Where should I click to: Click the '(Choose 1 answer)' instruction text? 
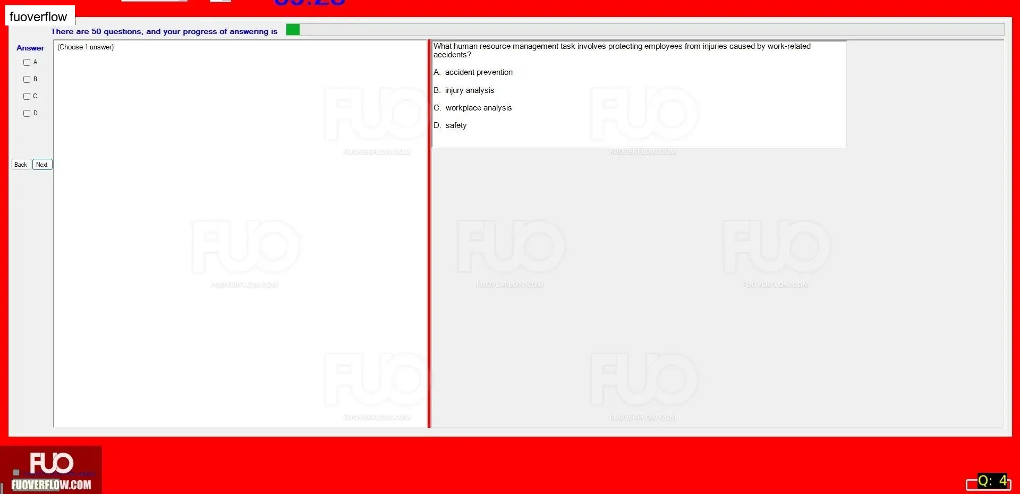pos(86,47)
